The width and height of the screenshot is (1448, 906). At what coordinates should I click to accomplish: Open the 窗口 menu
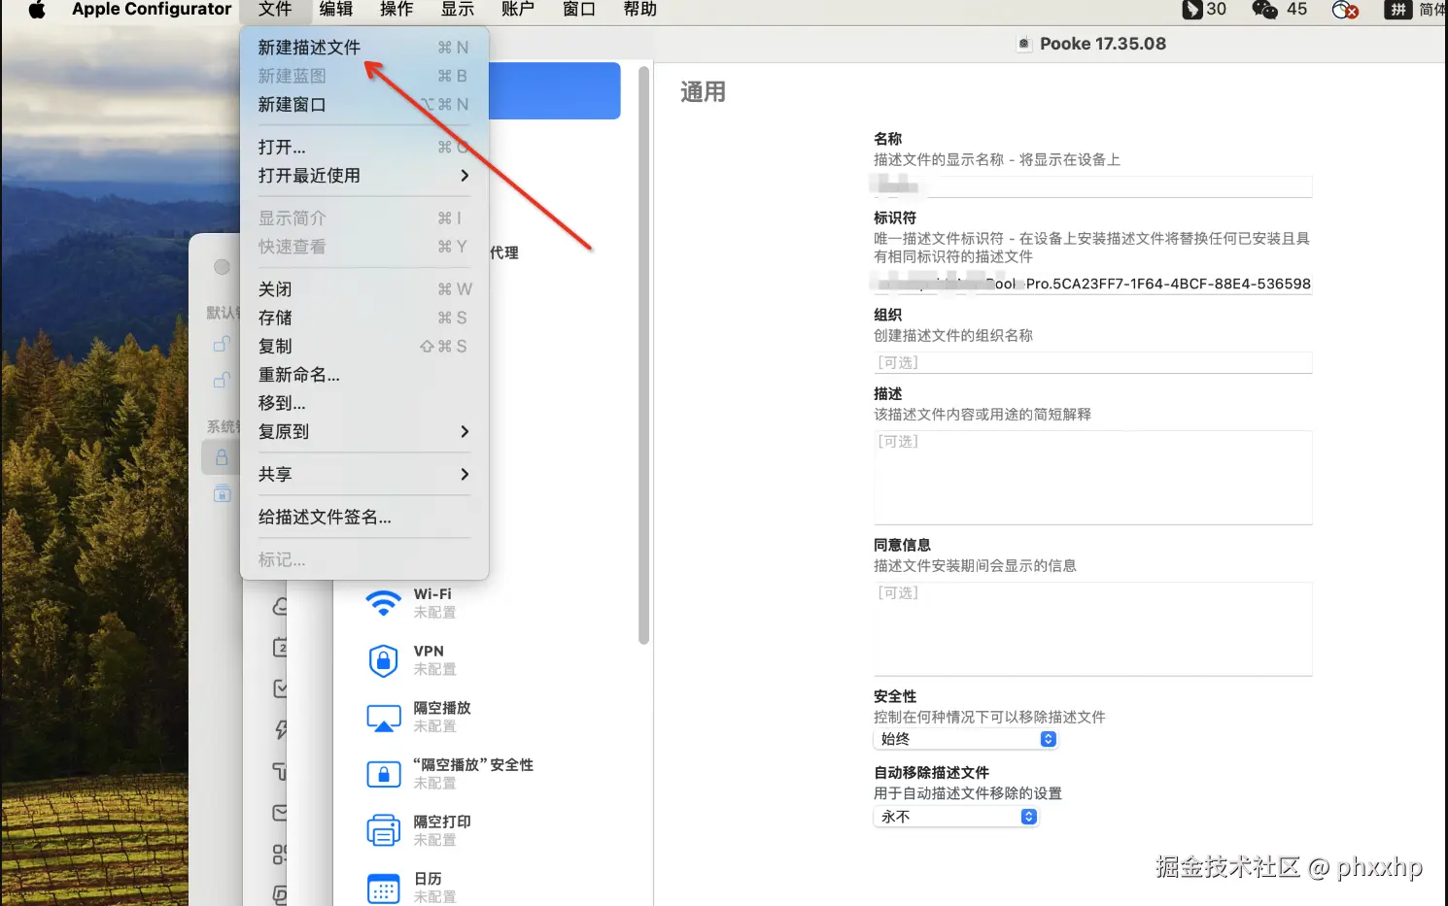579,10
